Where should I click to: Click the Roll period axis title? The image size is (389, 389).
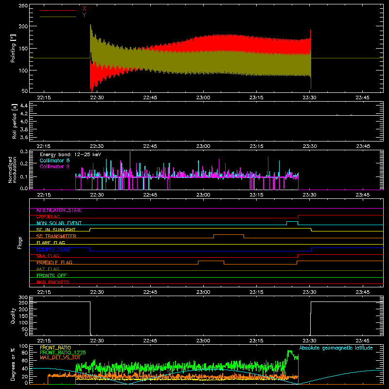[15, 121]
